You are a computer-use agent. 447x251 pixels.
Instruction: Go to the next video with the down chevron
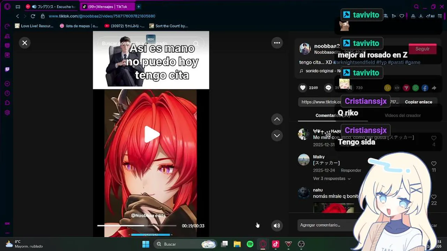point(277,136)
